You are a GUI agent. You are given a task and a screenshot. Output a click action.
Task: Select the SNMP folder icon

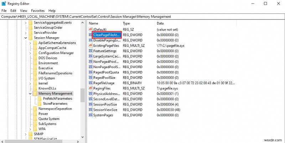[30, 134]
